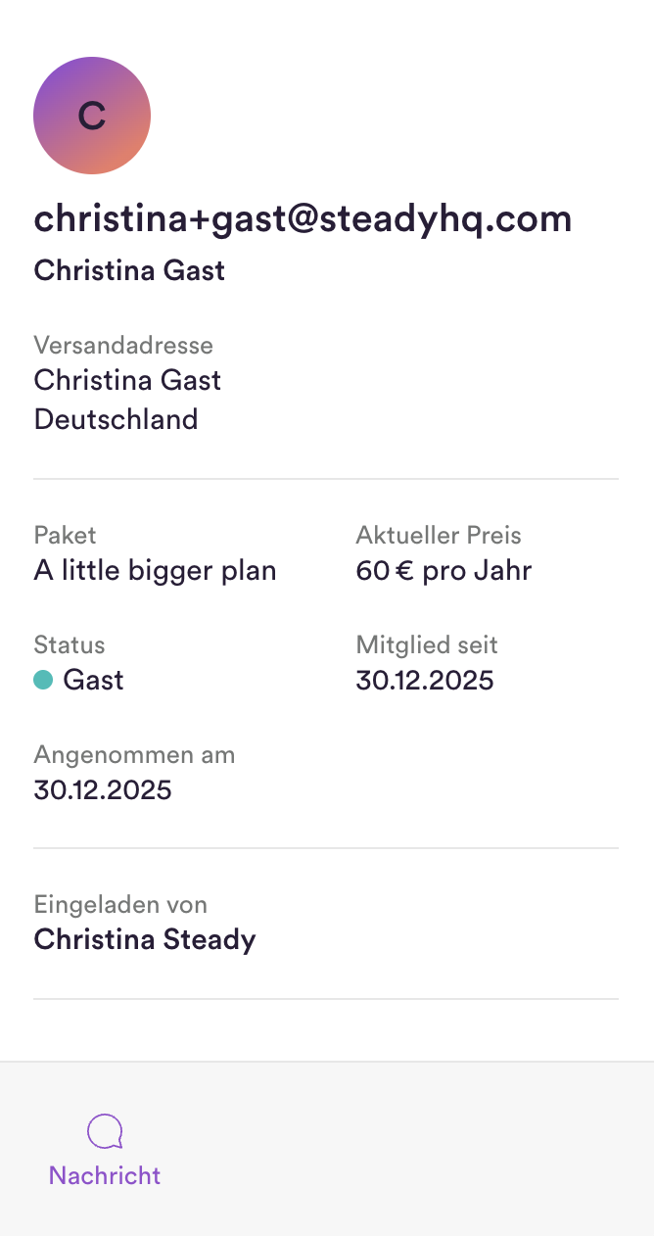Image resolution: width=654 pixels, height=1236 pixels.
Task: Select the email christina+gast@steadyhq.com heading
Action: (x=303, y=217)
